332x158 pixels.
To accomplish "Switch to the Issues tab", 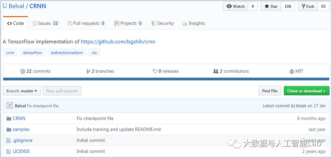I will pyautogui.click(x=46, y=23).
